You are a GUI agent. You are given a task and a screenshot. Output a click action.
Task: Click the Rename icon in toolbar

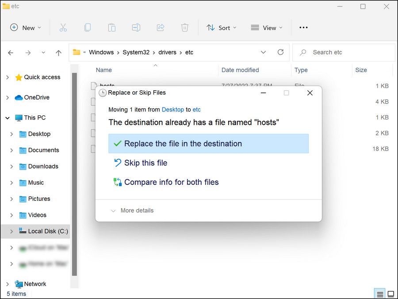click(136, 27)
